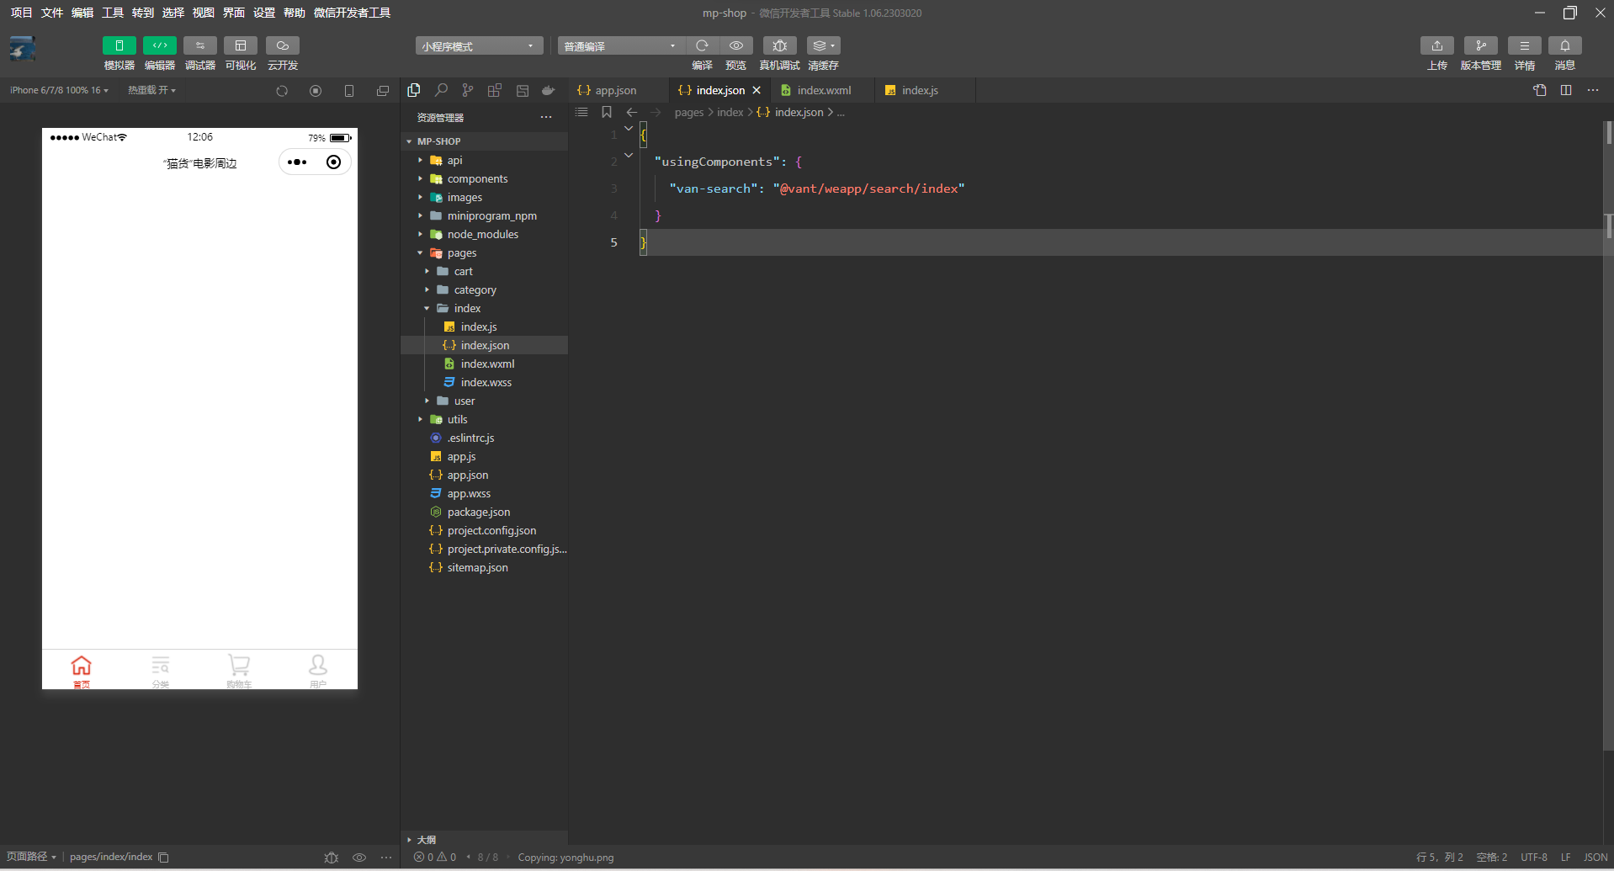Open the search sidebar icon
The height and width of the screenshot is (871, 1614).
tap(441, 90)
